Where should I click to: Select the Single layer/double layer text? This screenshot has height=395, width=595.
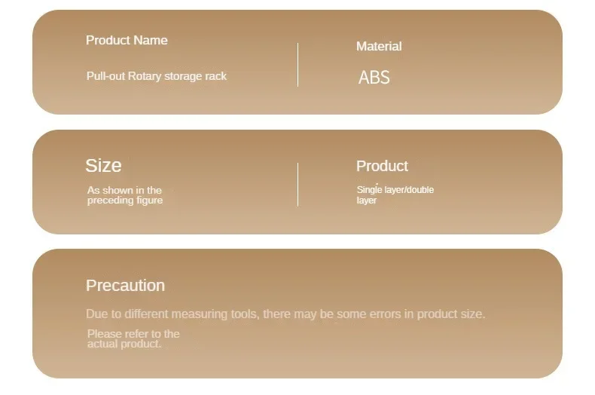coord(395,194)
